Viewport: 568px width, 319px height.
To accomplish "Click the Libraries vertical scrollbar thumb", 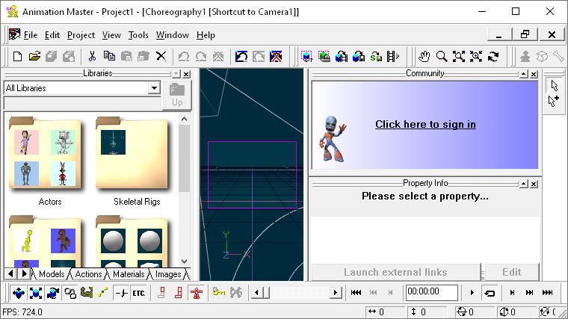I will click(184, 158).
